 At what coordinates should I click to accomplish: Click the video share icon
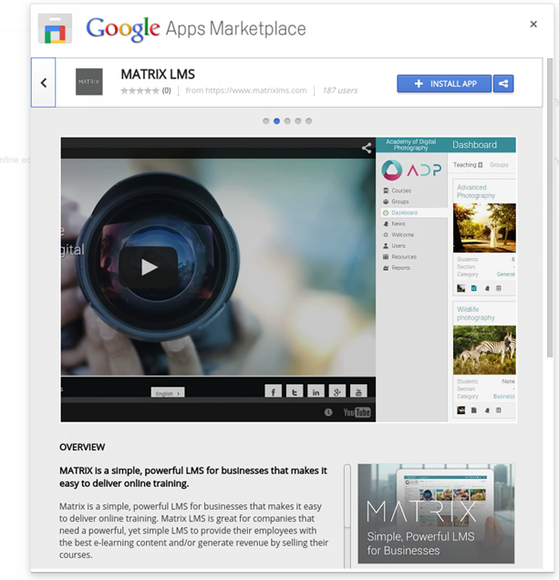point(367,148)
